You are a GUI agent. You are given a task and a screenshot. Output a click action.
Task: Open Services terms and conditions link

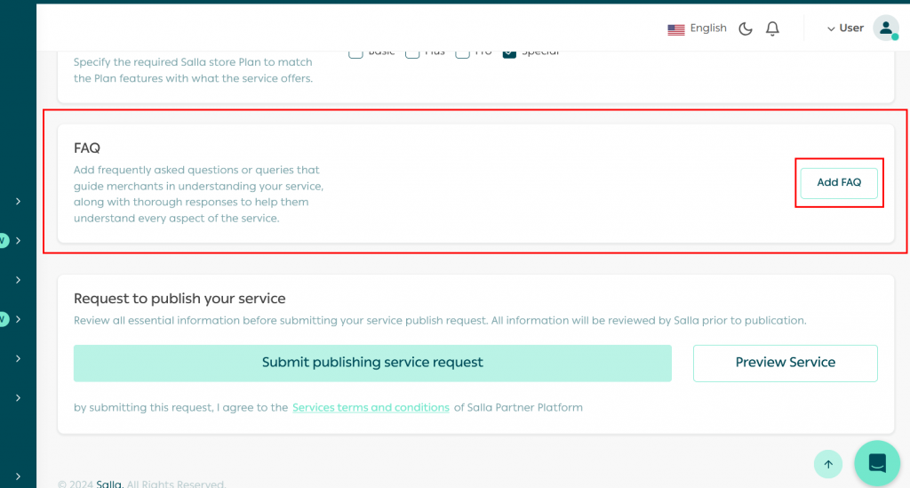click(x=371, y=408)
